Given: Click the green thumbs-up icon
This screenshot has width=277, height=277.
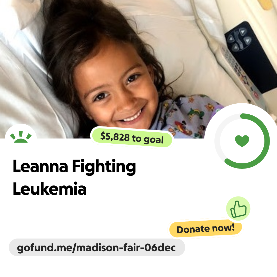Looking at the screenshot, I should click(x=238, y=209).
